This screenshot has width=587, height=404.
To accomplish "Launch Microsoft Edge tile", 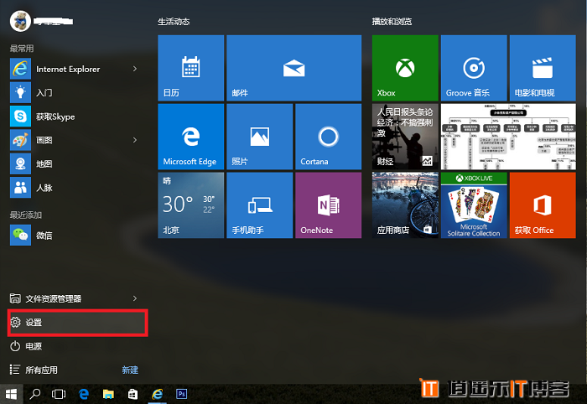I will (191, 137).
